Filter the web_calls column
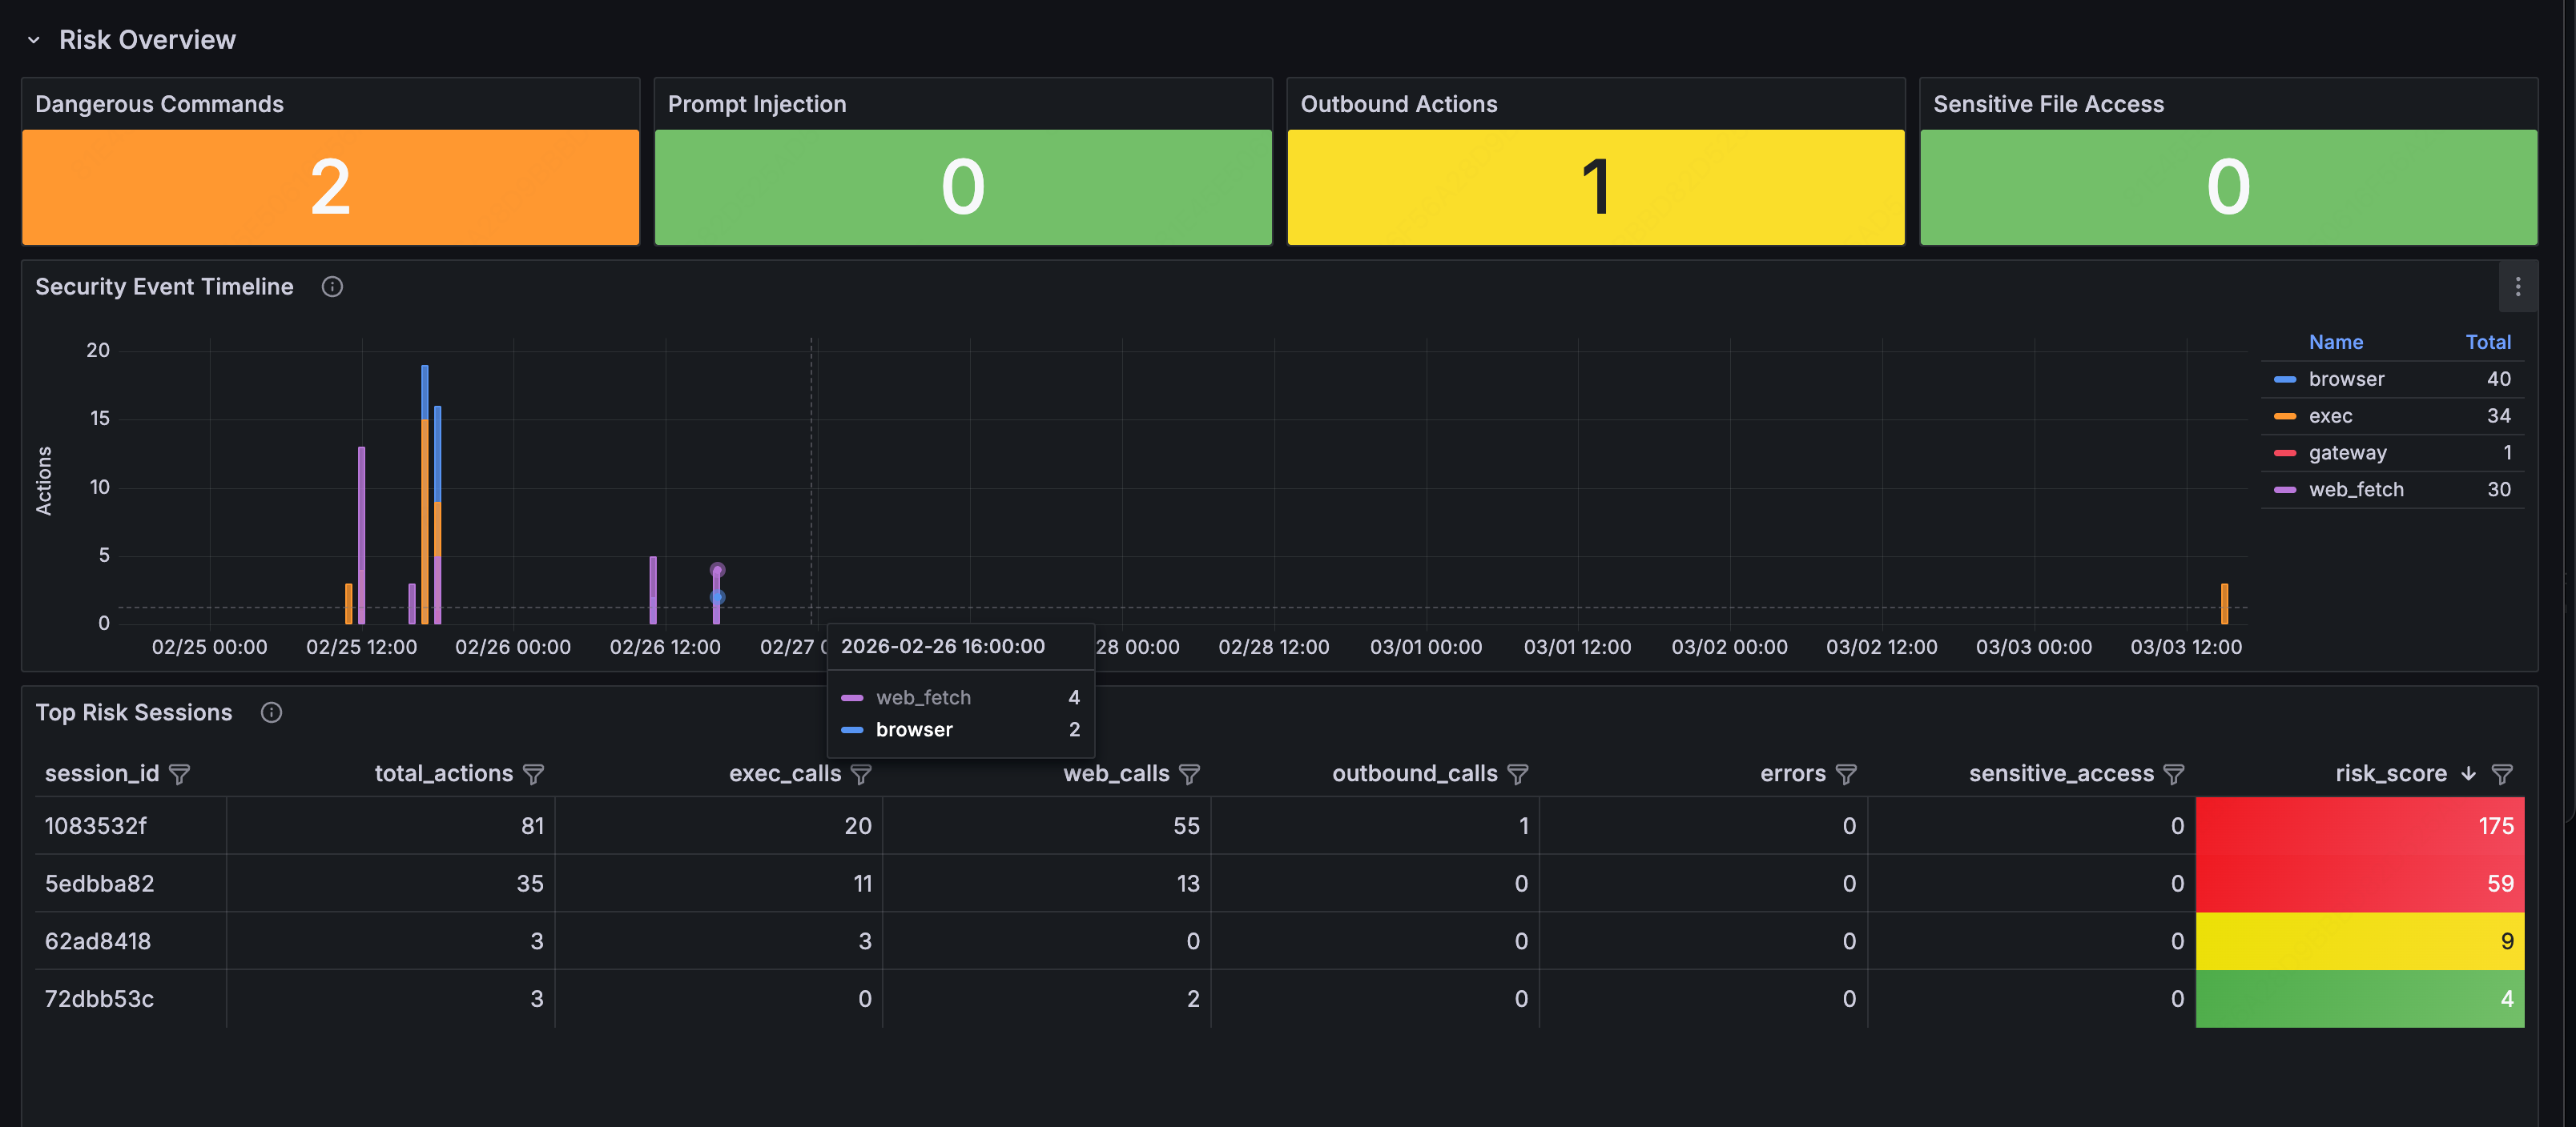 (1189, 774)
